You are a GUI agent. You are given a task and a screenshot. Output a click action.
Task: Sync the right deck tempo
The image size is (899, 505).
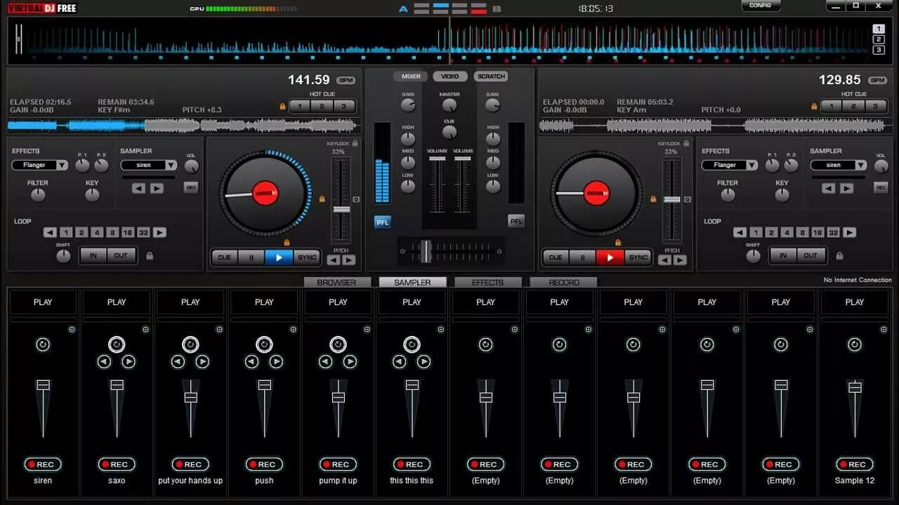coord(638,257)
